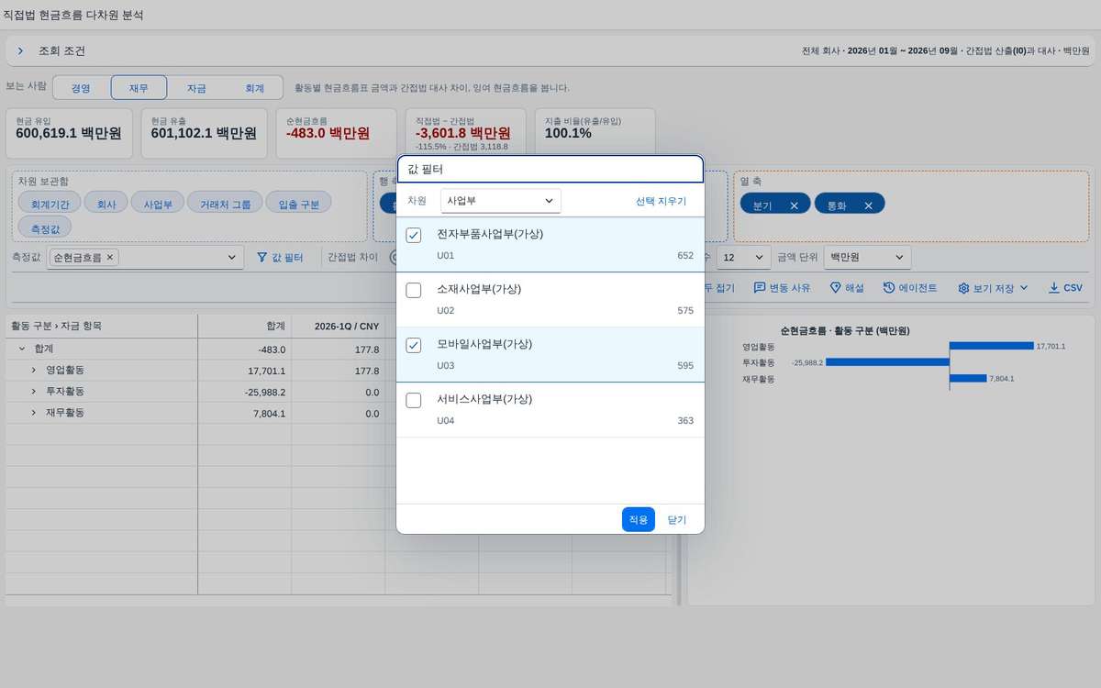Select the 사업부 dimension chip
The height and width of the screenshot is (688, 1101).
[x=158, y=204]
